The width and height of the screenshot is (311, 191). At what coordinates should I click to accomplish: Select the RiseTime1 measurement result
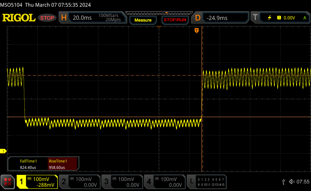63,164
